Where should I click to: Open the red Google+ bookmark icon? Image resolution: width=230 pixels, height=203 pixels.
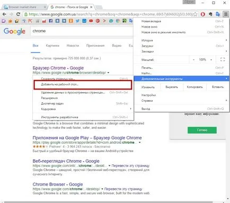pos(98,21)
